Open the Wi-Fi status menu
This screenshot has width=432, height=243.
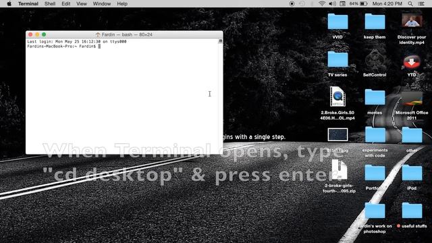(321, 3)
